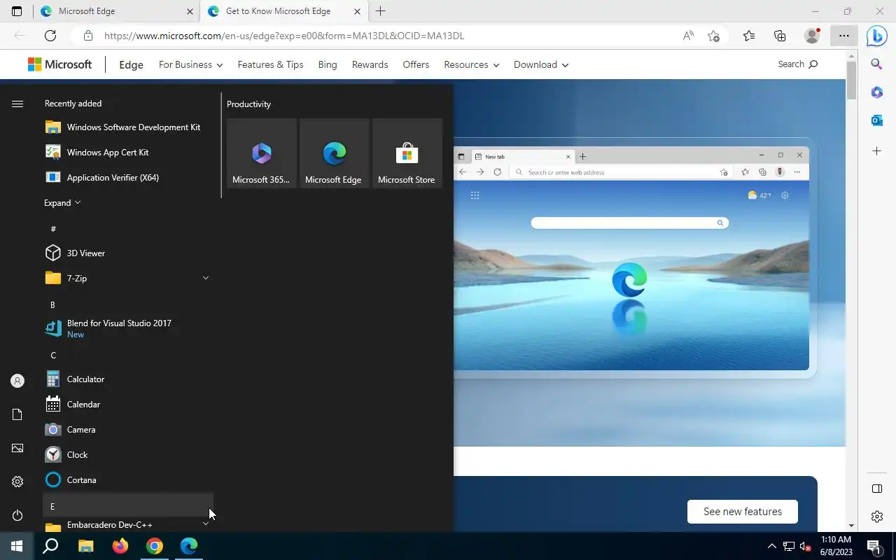Launch Chrome from taskbar
896x560 pixels.
155,546
